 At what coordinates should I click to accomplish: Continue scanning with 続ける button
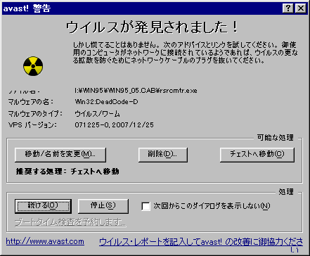pos(43,206)
